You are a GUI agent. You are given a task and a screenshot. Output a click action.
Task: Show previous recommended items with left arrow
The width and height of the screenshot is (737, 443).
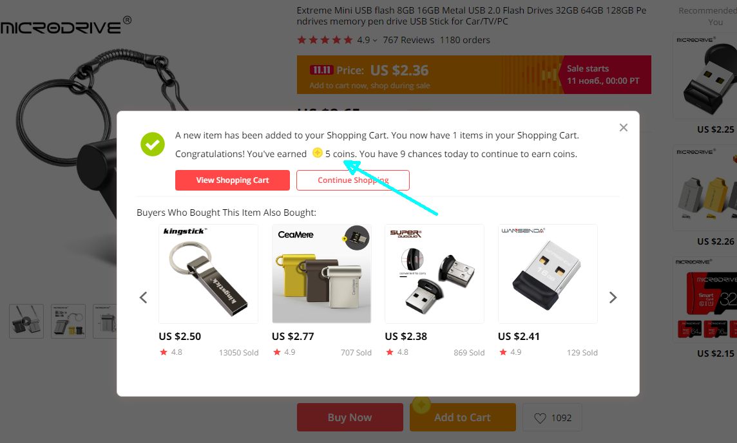coord(144,297)
